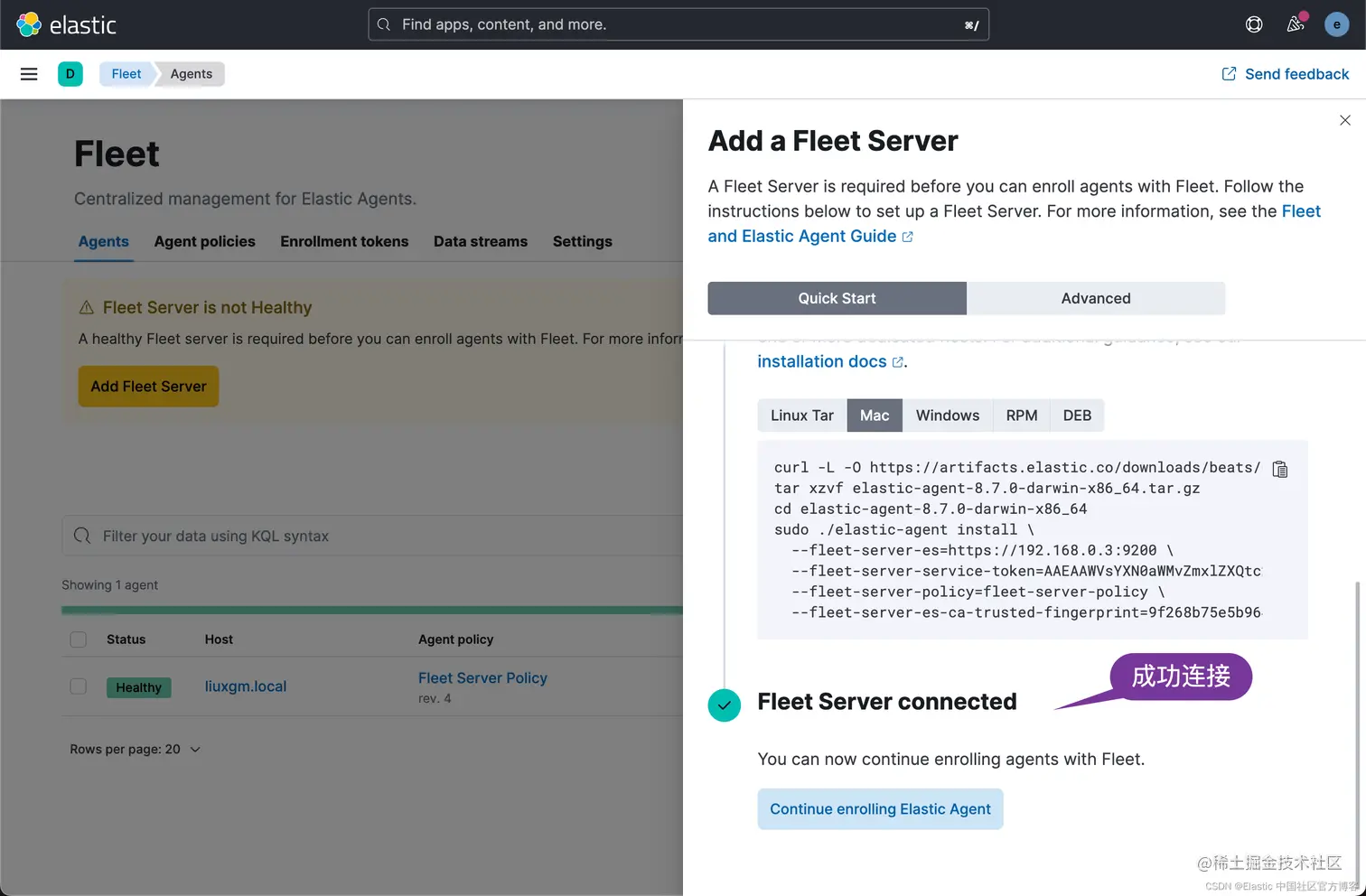Click the Send feedback external icon
1366x896 pixels.
tap(1229, 74)
